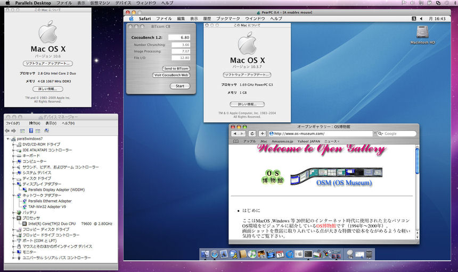Launch QuickTime Player from the dock

coord(290,254)
